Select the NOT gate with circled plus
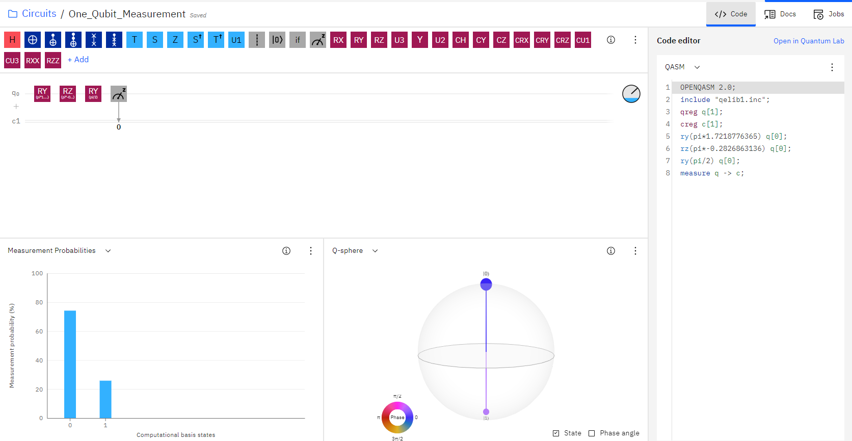The height and width of the screenshot is (441, 852). pyautogui.click(x=33, y=40)
